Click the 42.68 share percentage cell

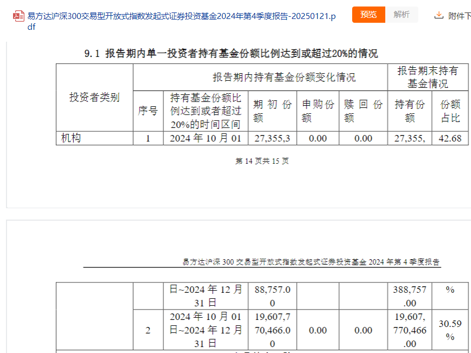[x=450, y=138]
